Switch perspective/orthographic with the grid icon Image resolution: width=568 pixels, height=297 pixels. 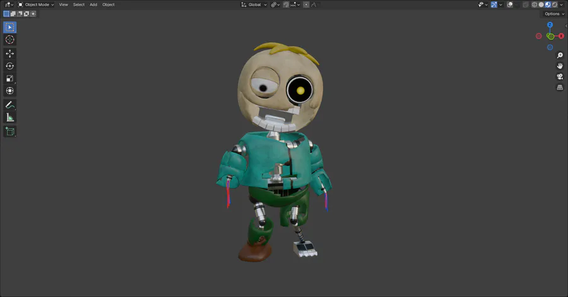coord(560,87)
